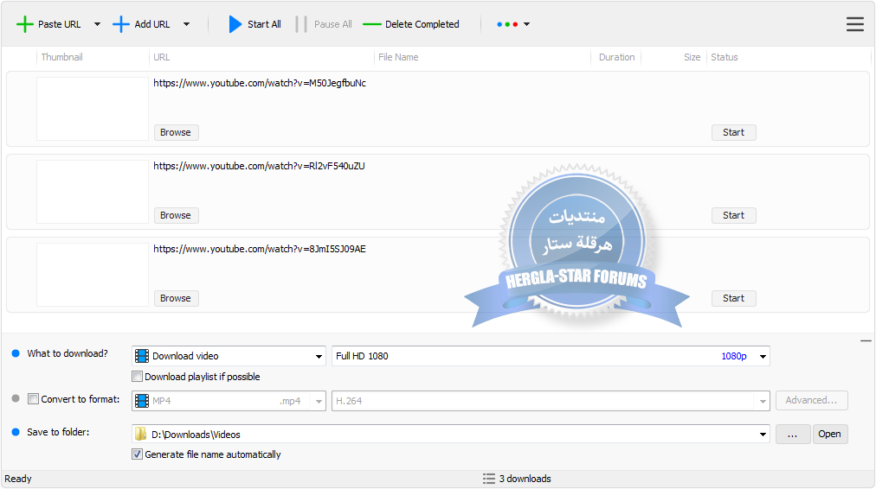Start the 8JmI5SJ09AE download
Viewport: 876px width, 489px height.
(733, 299)
